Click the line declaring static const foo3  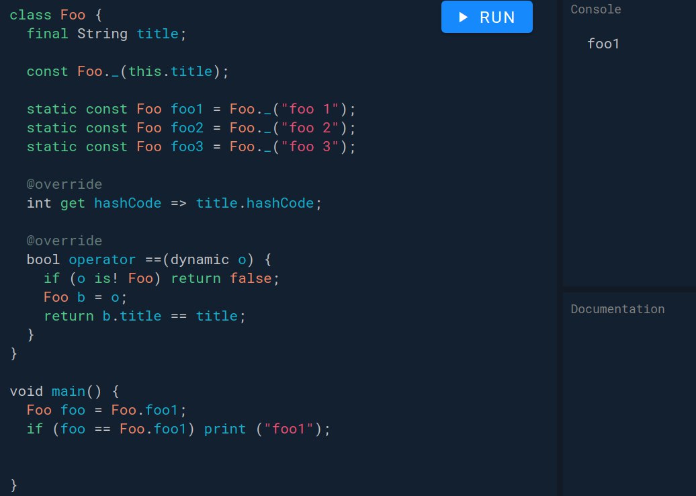(x=191, y=147)
